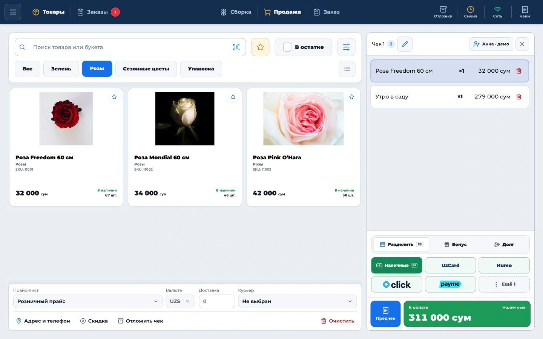Open the Заказы section
The height and width of the screenshot is (339, 543).
(98, 12)
